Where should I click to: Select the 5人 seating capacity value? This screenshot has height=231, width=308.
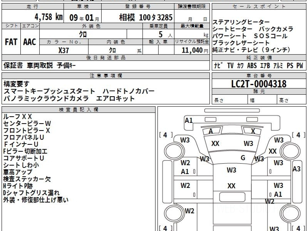pyautogui.click(x=165, y=34)
